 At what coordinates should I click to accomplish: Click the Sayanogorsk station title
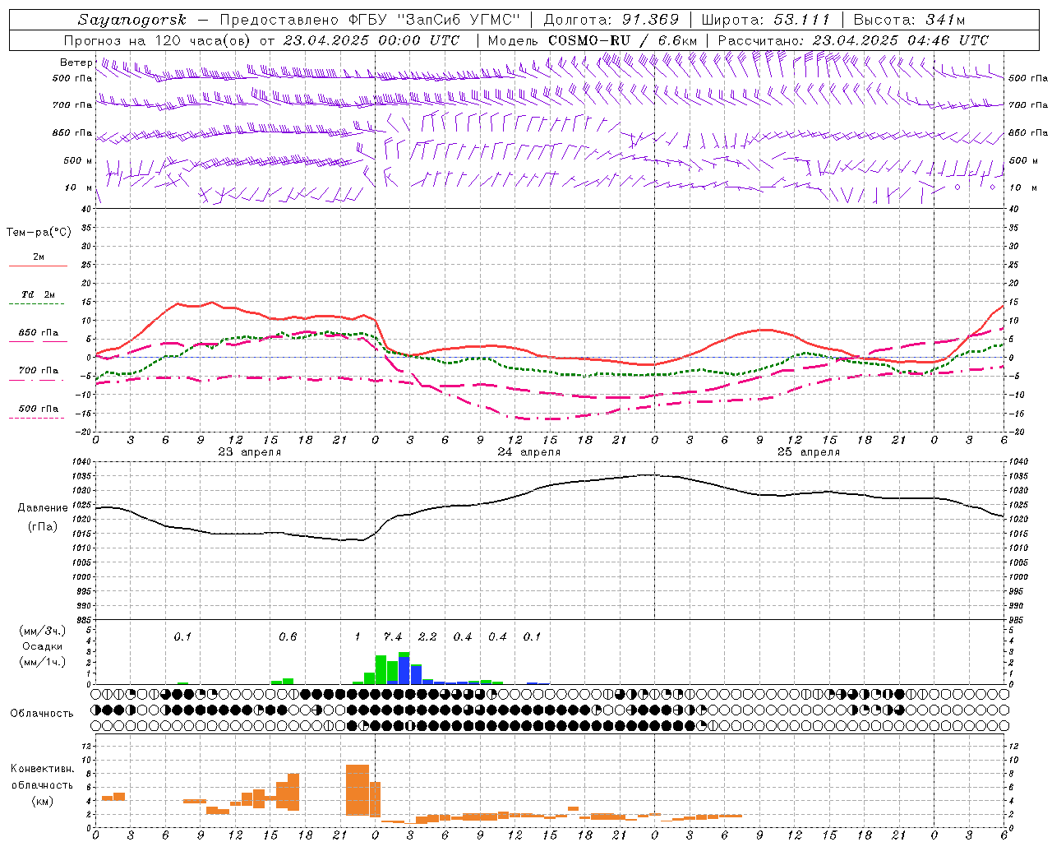pyautogui.click(x=132, y=20)
